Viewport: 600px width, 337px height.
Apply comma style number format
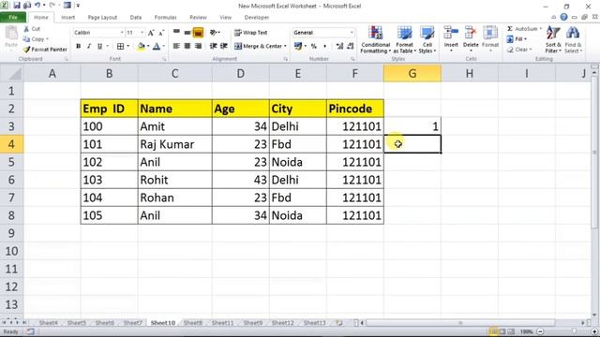[x=325, y=46]
